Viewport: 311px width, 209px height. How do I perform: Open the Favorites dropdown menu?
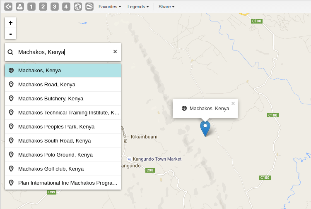point(110,7)
